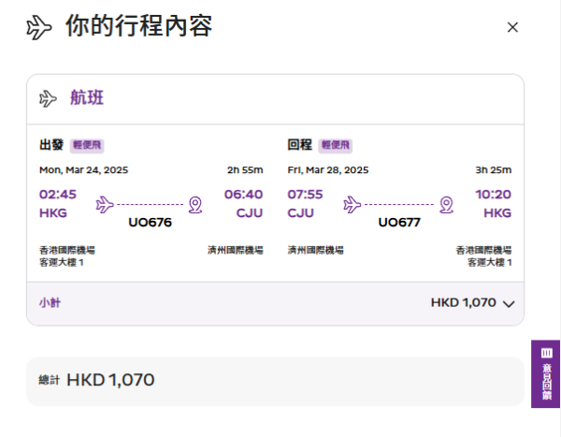Expand the HKD 1,070 subtotal chevron
The width and height of the screenshot is (561, 437).
click(509, 303)
